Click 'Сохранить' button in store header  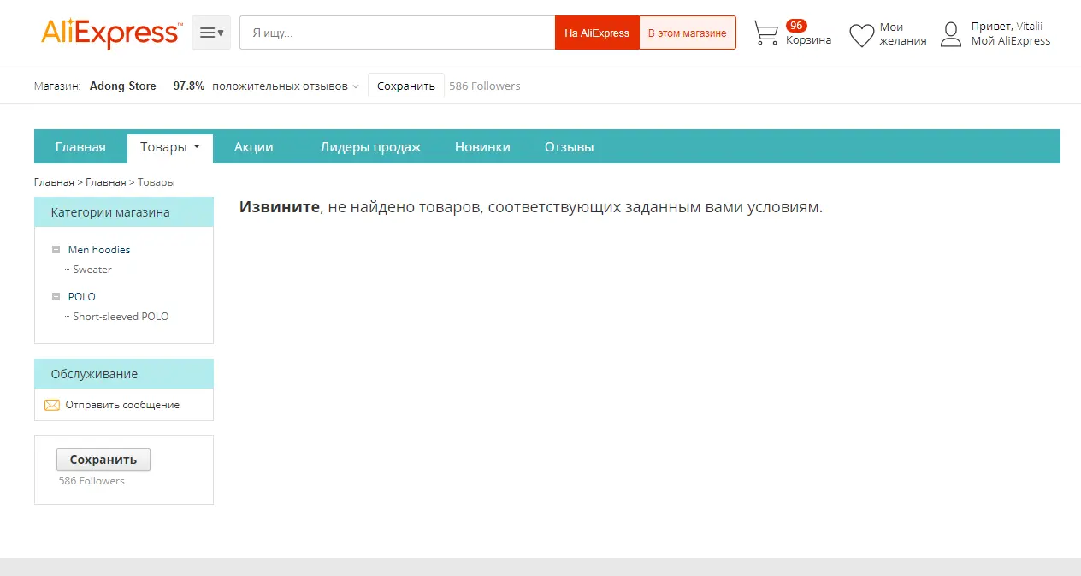(406, 86)
